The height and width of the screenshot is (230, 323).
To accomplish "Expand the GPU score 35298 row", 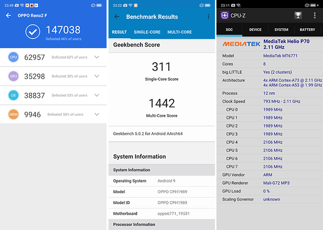I will coord(97,76).
